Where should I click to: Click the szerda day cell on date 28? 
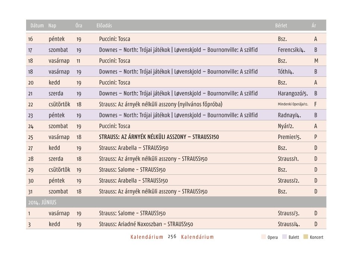pyautogui.click(x=56, y=159)
